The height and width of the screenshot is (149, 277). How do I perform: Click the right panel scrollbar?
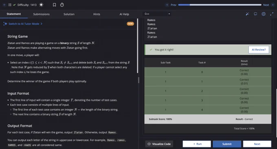click(276, 113)
